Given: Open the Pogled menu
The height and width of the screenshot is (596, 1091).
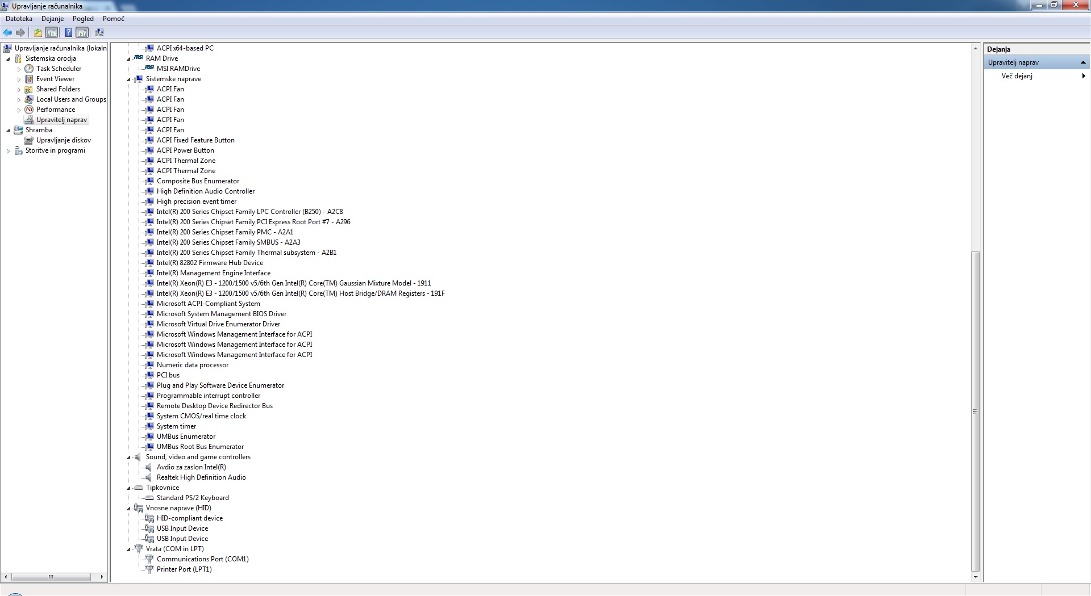Looking at the screenshot, I should coord(83,19).
